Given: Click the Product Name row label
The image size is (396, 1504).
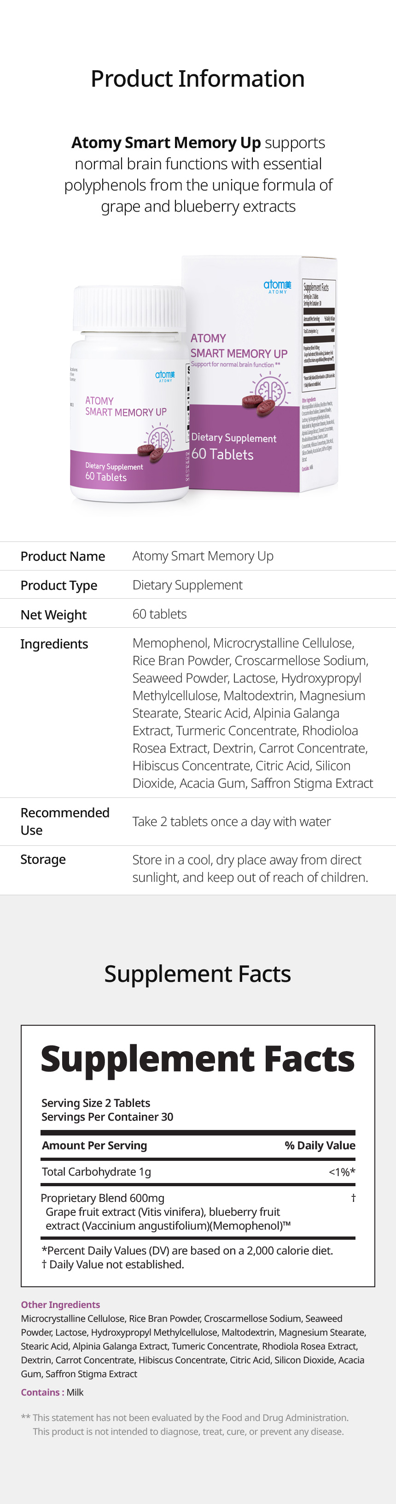Looking at the screenshot, I should coord(63,556).
